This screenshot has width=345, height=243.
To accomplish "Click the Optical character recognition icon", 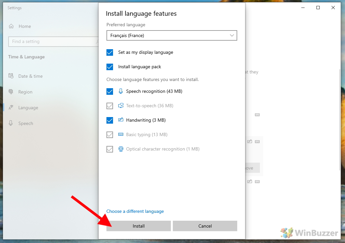I will [x=121, y=149].
